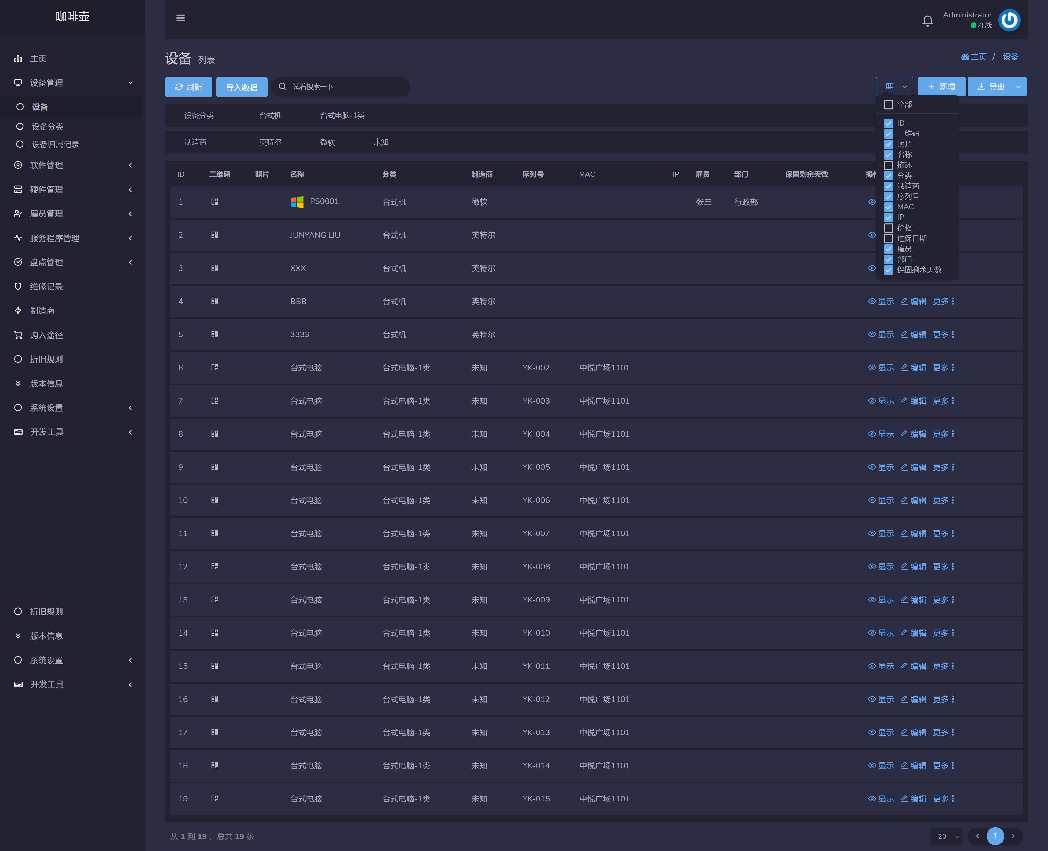Uncheck the MAC column checkbox
This screenshot has width=1048, height=851.
point(888,207)
